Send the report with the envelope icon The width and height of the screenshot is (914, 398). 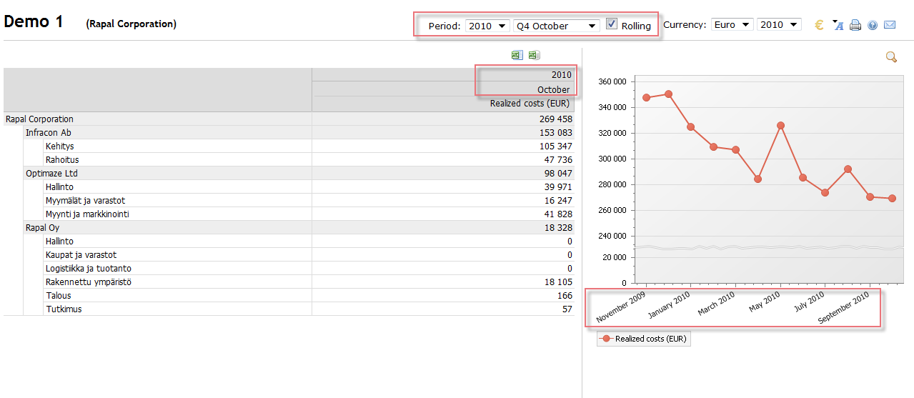pos(890,25)
